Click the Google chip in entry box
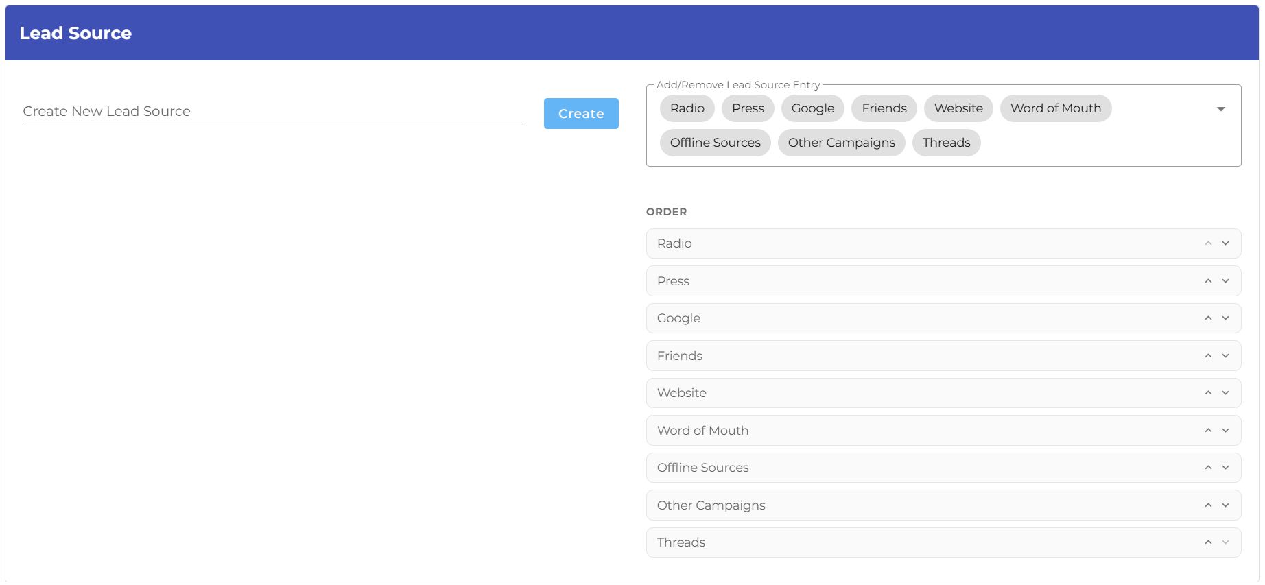The image size is (1265, 585). pyautogui.click(x=812, y=108)
